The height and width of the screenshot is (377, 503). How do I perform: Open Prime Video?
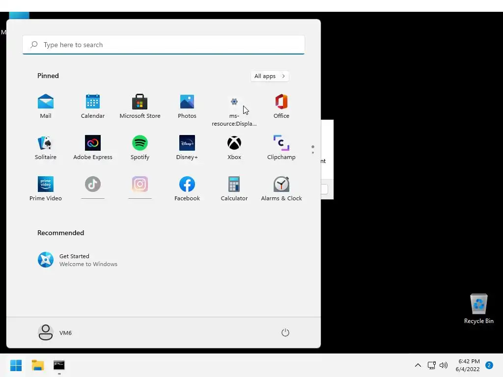click(46, 188)
